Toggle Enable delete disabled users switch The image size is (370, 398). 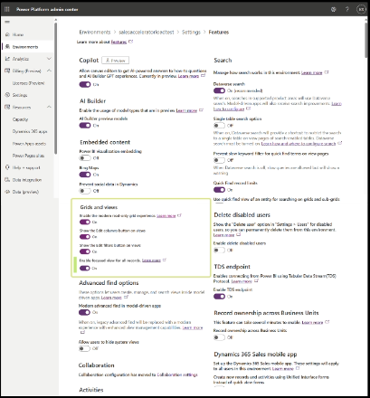(x=219, y=250)
